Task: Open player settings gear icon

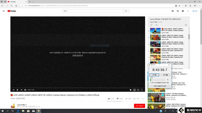Action: (130, 90)
